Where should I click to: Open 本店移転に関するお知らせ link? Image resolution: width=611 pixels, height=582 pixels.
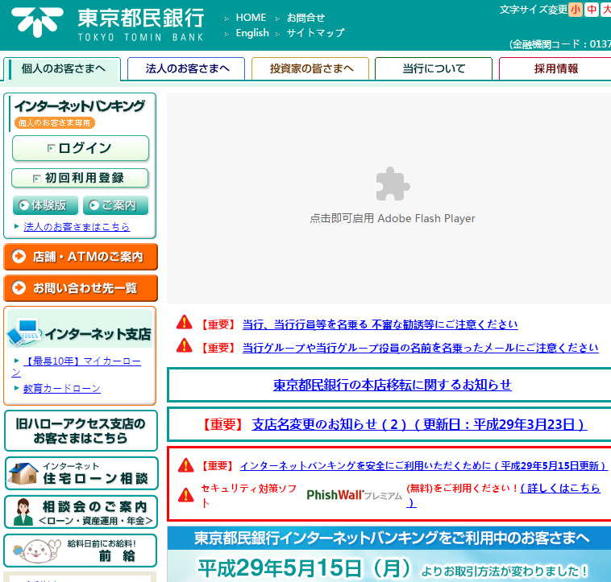(x=392, y=385)
